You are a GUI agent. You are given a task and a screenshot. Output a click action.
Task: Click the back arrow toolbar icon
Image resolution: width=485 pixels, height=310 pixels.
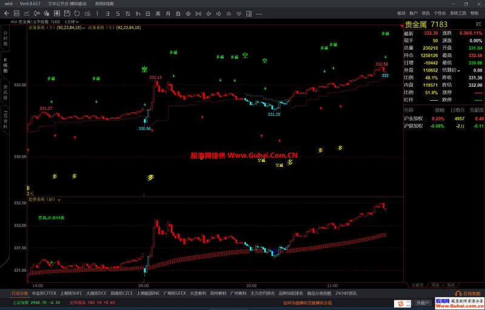(x=7, y=13)
